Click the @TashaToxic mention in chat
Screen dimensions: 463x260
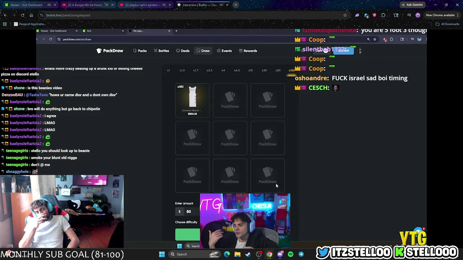point(37,95)
